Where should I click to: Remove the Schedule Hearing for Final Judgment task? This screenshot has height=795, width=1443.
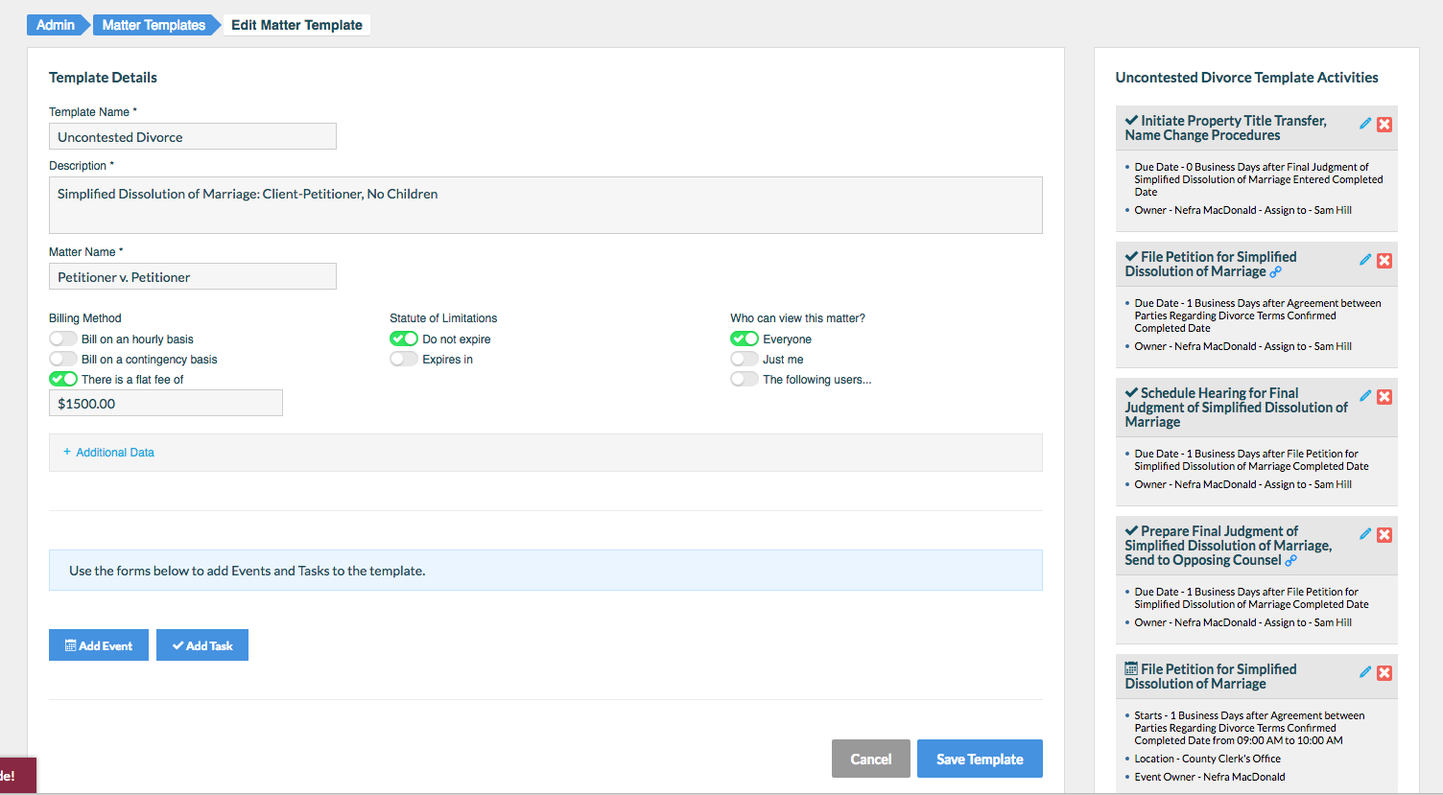1384,397
